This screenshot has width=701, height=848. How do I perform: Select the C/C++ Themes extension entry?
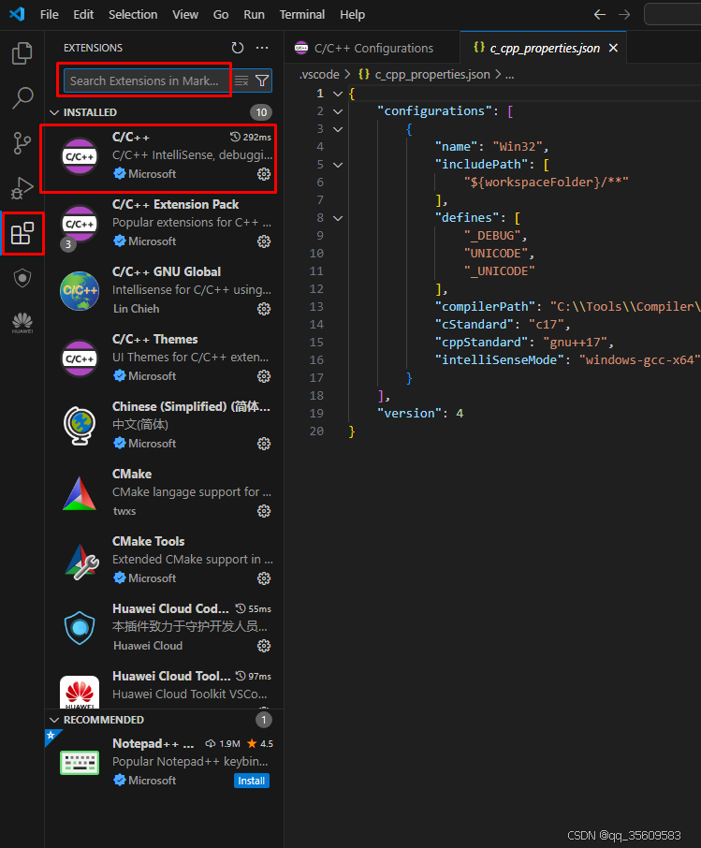pos(164,358)
